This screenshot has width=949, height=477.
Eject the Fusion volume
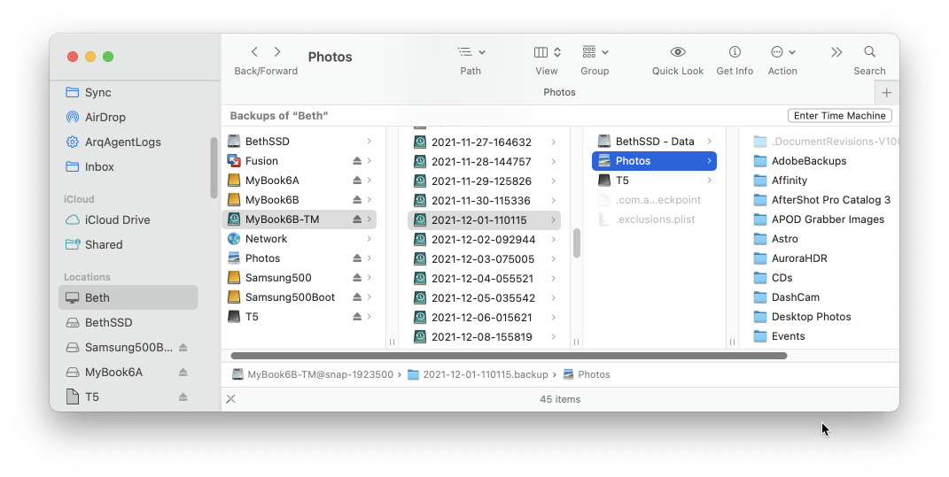[357, 161]
